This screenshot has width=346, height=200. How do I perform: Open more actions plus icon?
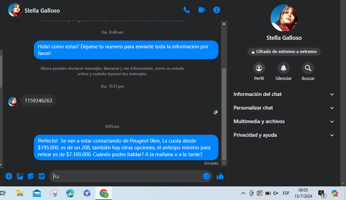coord(9,176)
